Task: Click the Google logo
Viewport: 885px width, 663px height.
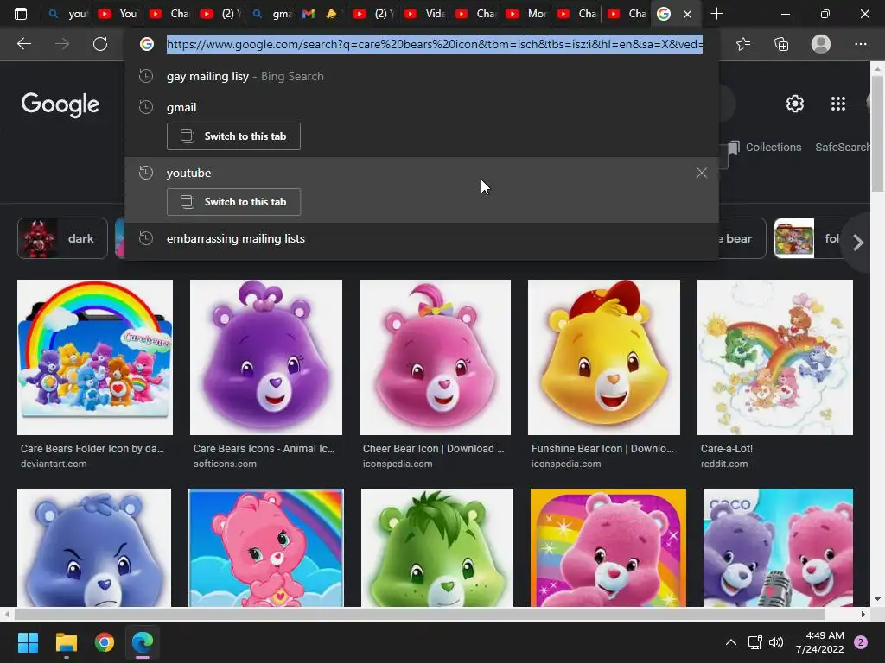Action: coord(60,104)
